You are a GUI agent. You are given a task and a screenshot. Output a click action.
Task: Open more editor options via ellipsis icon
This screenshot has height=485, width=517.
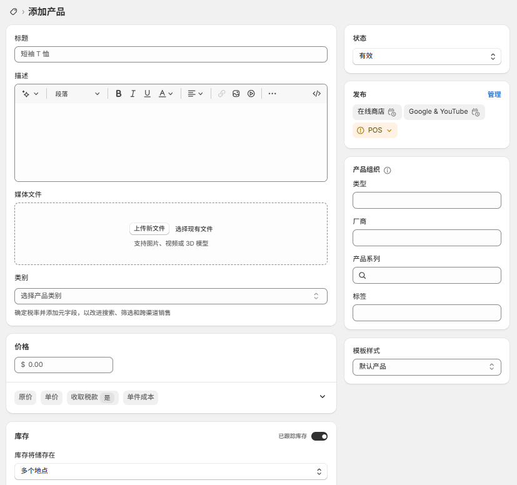[x=271, y=93]
